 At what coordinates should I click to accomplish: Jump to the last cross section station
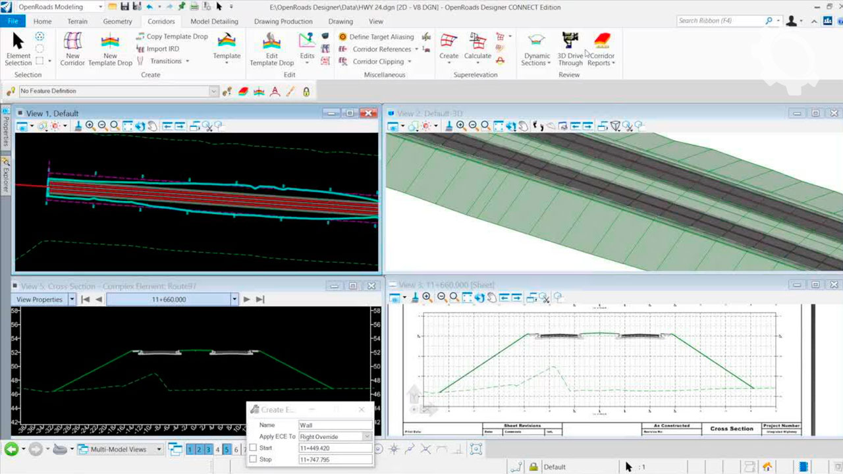[x=260, y=300]
